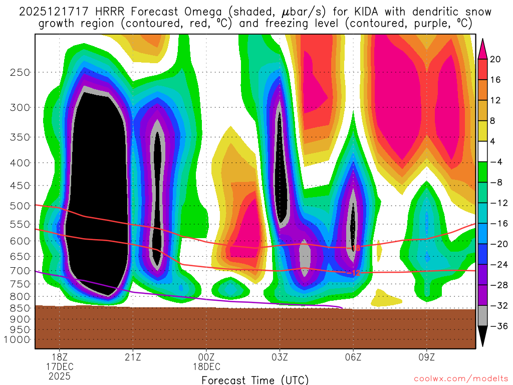This screenshot has width=513, height=385.
Task: Click the 600 pressure level label
Action: [x=20, y=241]
